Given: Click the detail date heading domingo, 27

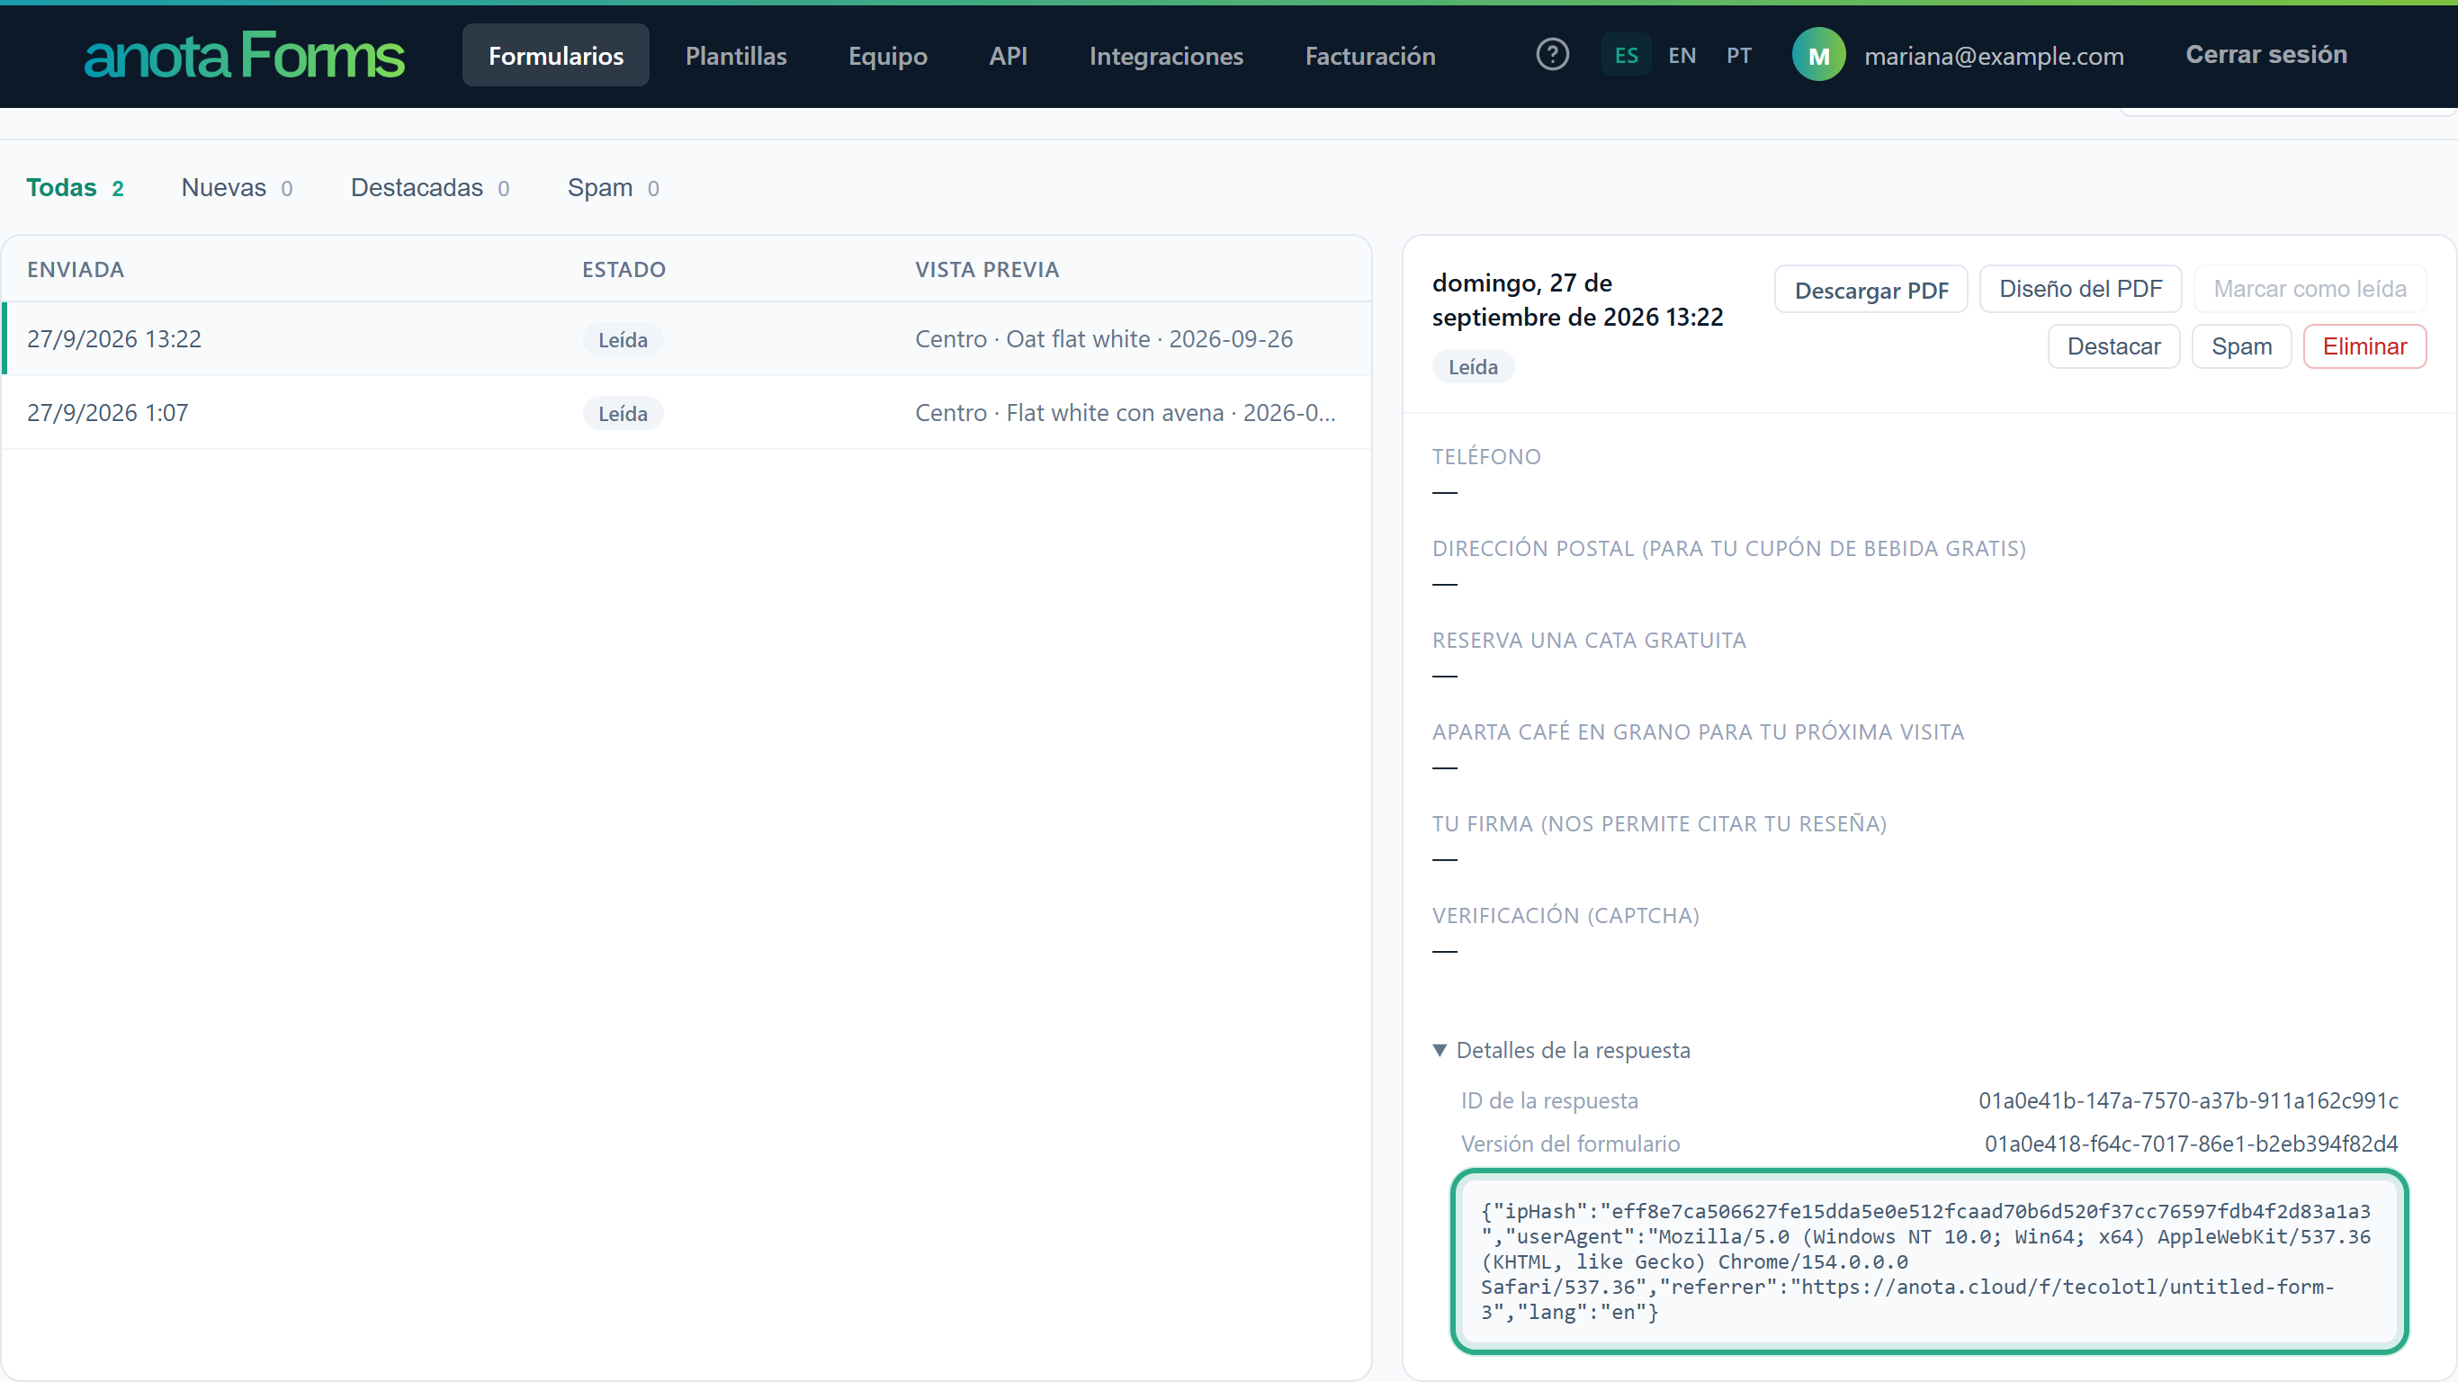Looking at the screenshot, I should tap(1577, 300).
